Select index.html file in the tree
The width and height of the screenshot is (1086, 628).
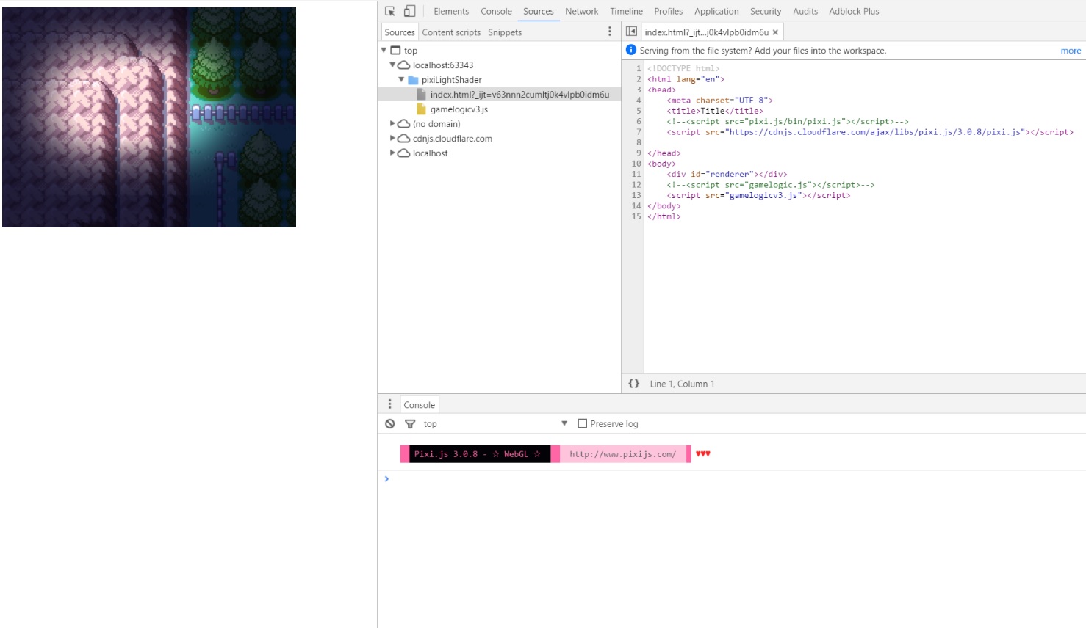499,95
